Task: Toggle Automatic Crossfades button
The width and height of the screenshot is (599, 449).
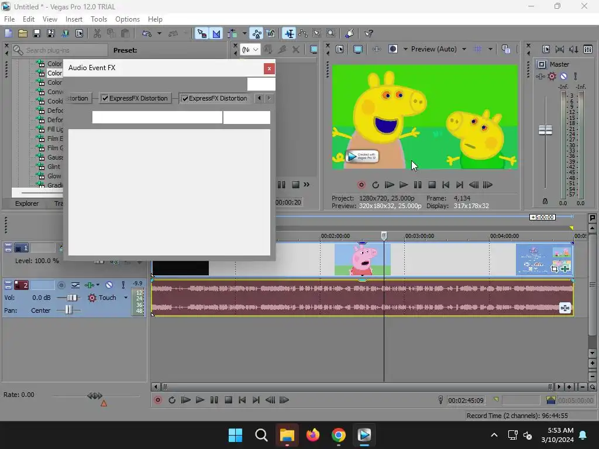Action: pos(216,33)
